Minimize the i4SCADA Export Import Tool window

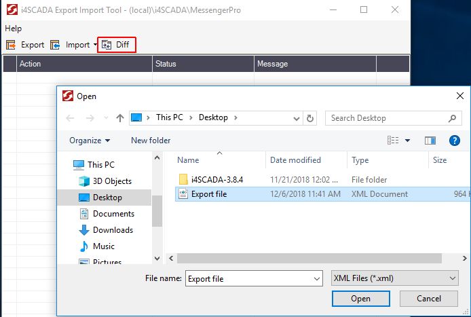point(333,10)
